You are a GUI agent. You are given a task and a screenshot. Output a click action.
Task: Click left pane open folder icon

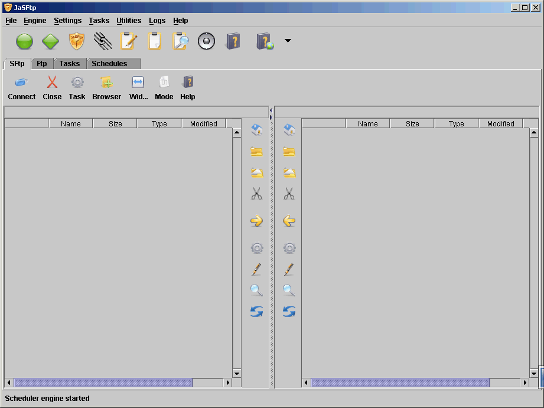pyautogui.click(x=257, y=152)
